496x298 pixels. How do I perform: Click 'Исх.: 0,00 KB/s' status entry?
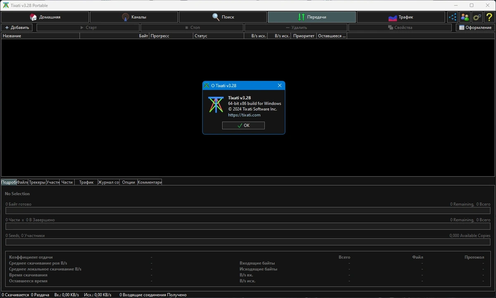(x=98, y=295)
